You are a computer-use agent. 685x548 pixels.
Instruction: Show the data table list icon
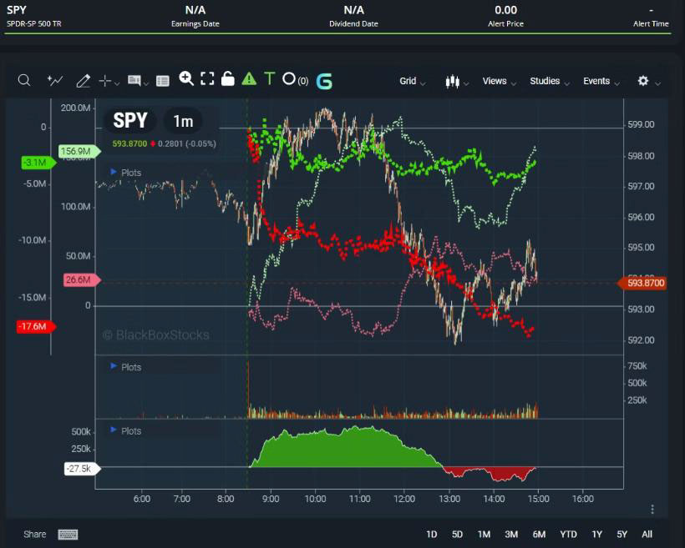163,81
